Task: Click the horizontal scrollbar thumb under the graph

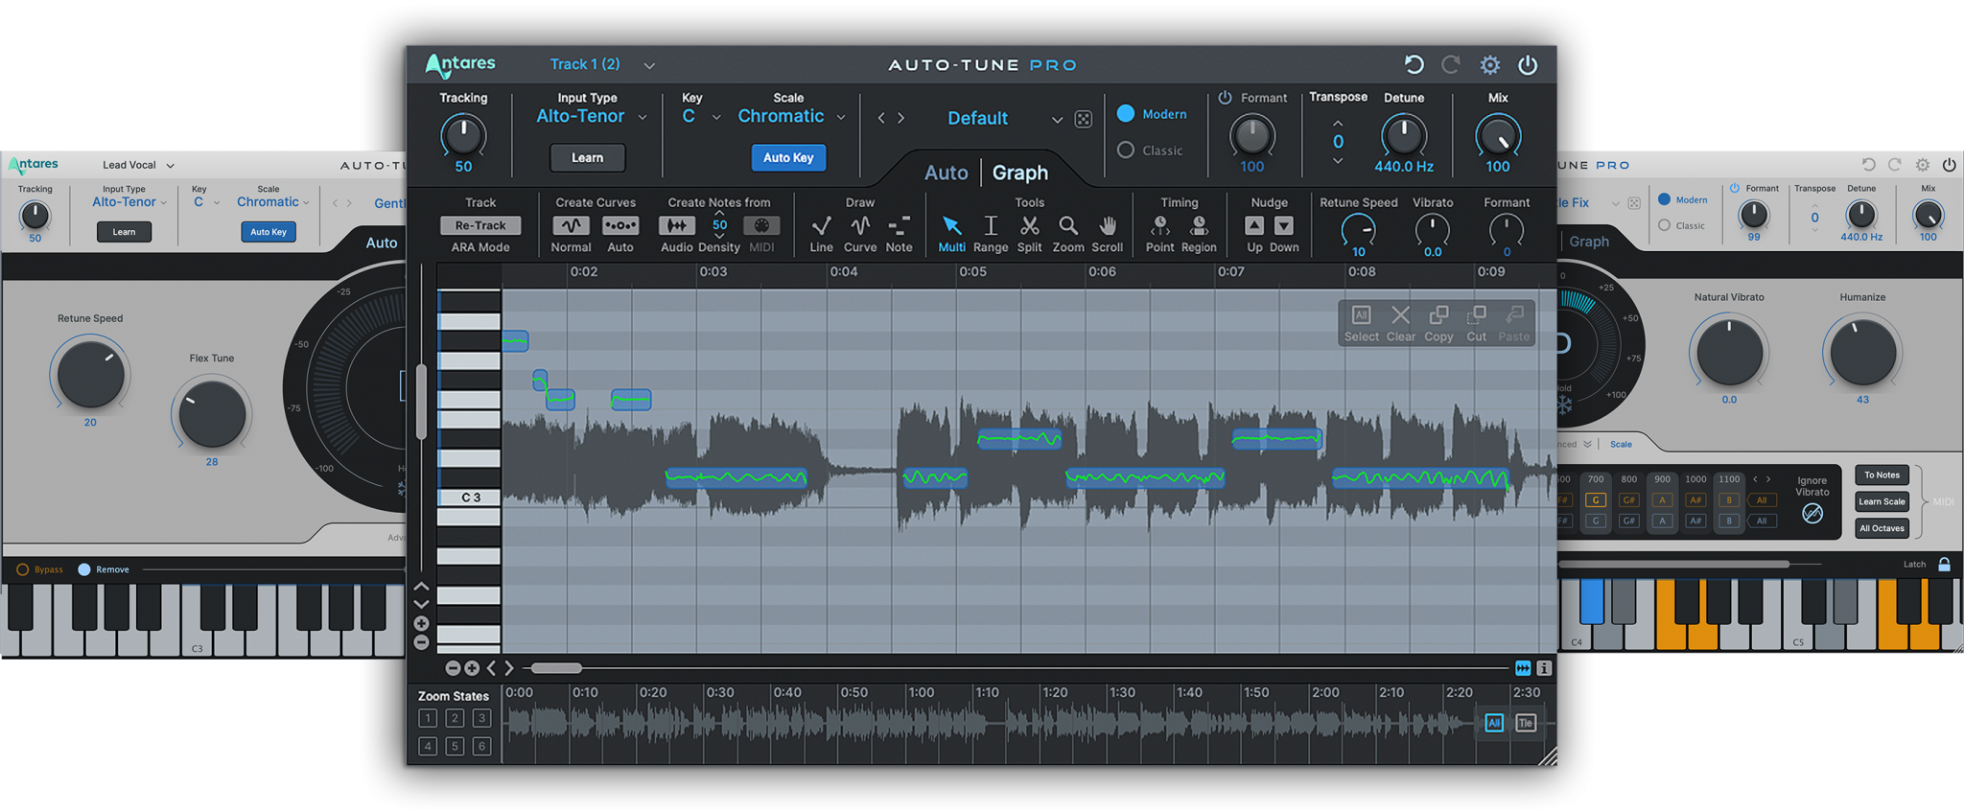Action: pos(556,668)
